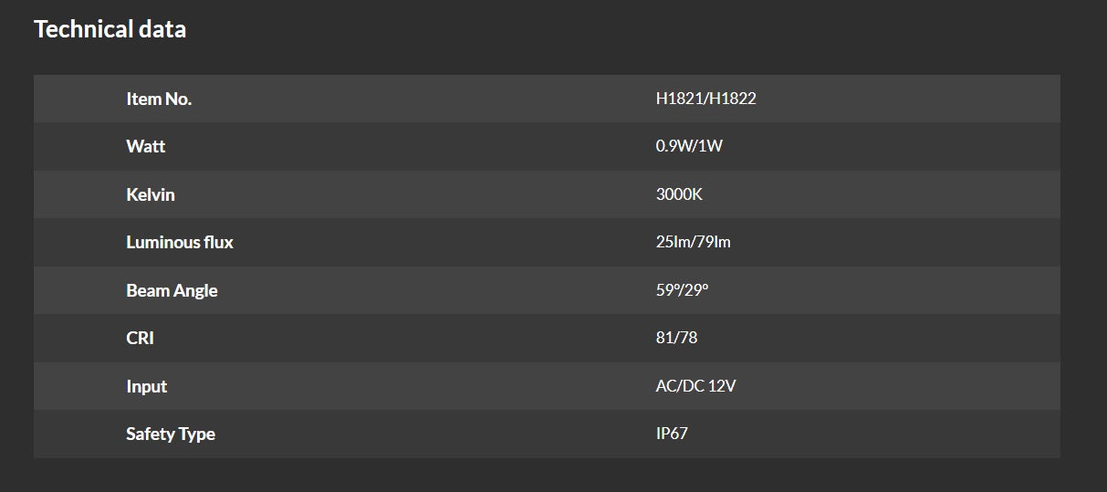
Task: Select the 0.9W/1W wattage value
Action: pos(689,146)
